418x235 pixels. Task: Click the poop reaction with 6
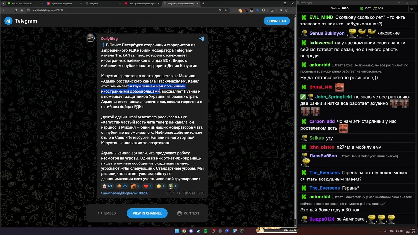(135, 186)
